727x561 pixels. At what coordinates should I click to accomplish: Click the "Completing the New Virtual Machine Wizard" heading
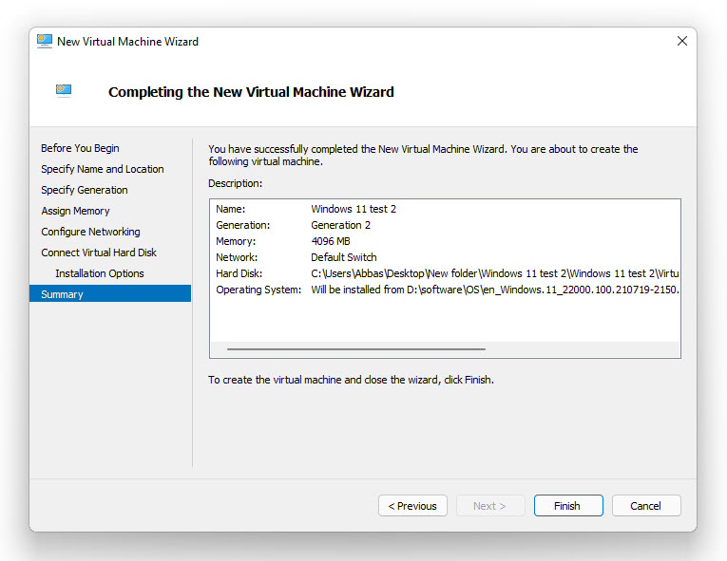point(251,92)
